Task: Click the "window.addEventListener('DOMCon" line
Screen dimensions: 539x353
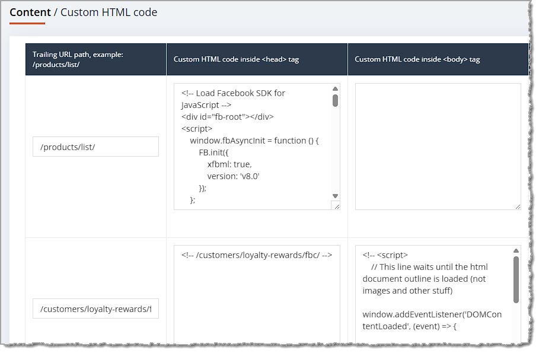Action: 432,314
